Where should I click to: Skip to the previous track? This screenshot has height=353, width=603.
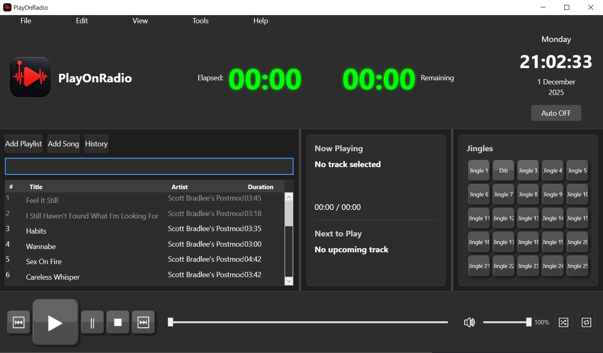18,322
